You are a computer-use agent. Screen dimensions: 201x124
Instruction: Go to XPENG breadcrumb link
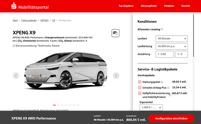(45, 20)
